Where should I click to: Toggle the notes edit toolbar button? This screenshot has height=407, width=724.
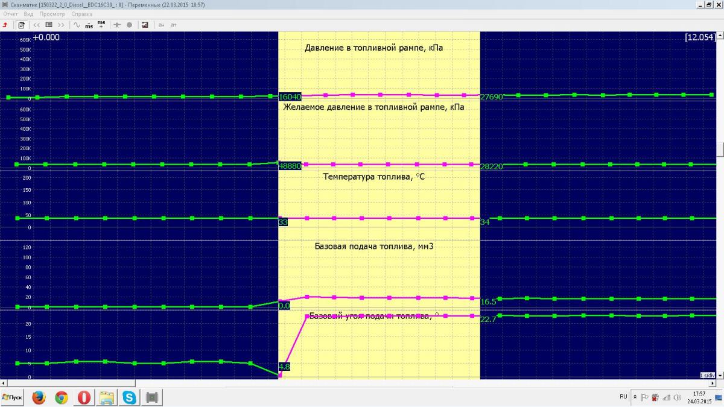click(21, 25)
